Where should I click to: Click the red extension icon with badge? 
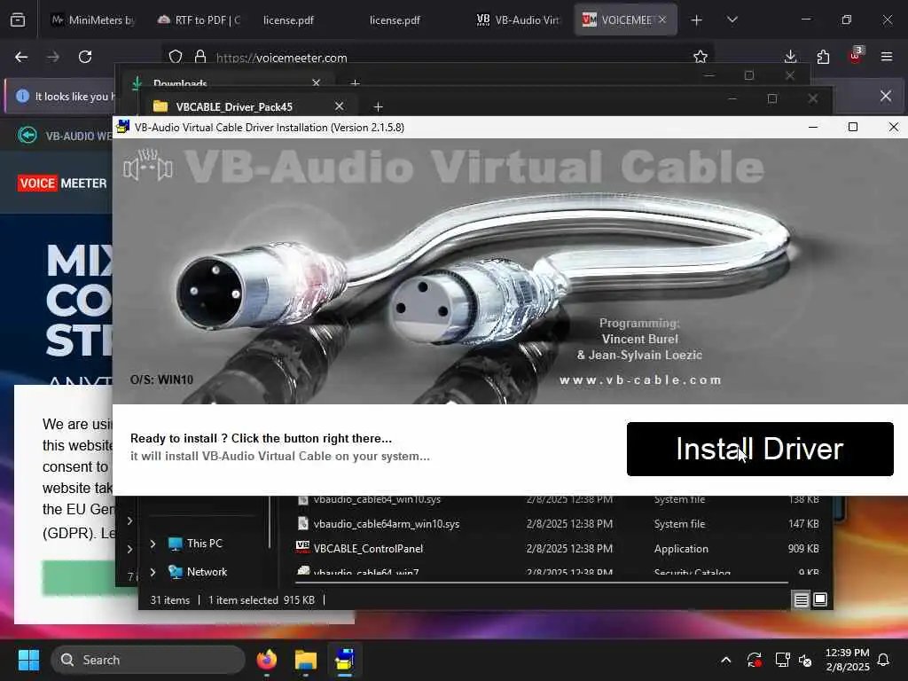(x=856, y=56)
